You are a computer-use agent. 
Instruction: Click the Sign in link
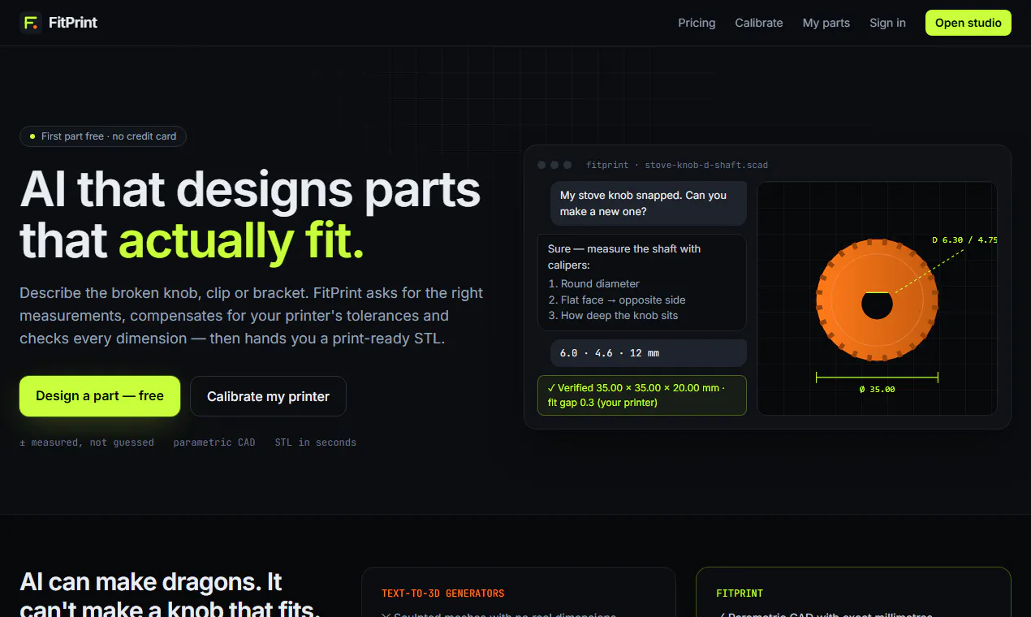tap(887, 23)
